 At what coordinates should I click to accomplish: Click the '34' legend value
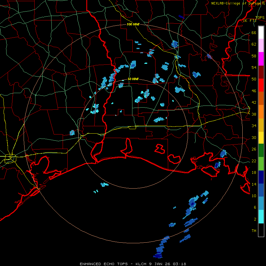click(x=254, y=126)
